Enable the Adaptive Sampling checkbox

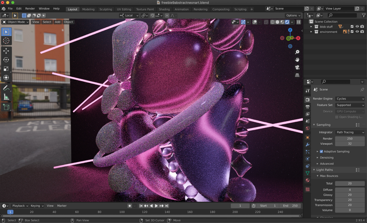(321, 151)
